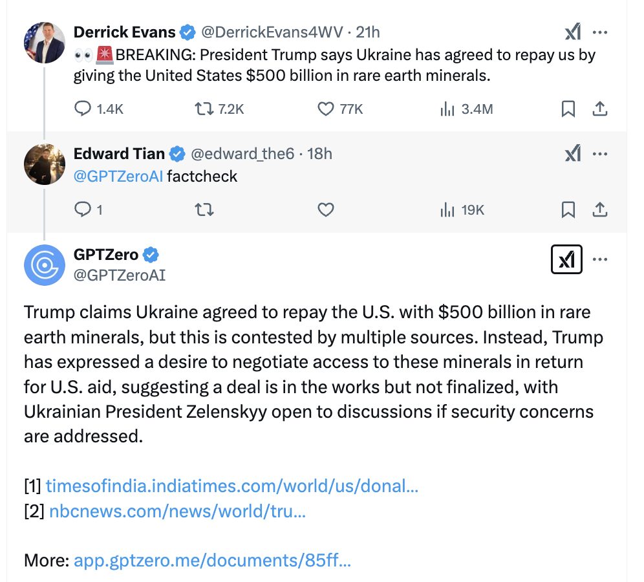Screen dimensions: 644x582
Task: Open more options on Derrick Evans' tweet
Action: [x=600, y=32]
